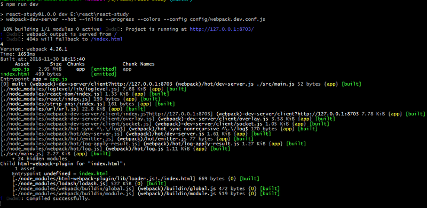Select "./src/main.js 52 bytes" in the multi line
Image resolution: width=427 pixels, height=208 pixels.
[x=289, y=84]
